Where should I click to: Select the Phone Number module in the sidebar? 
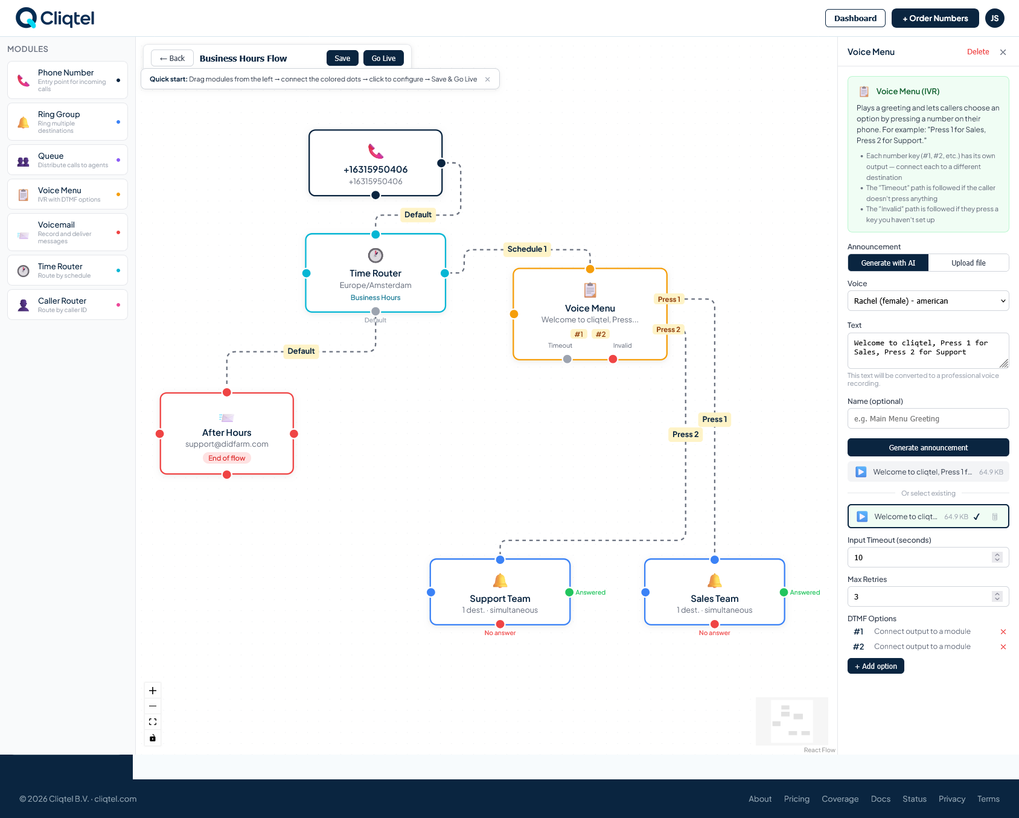pyautogui.click(x=67, y=80)
